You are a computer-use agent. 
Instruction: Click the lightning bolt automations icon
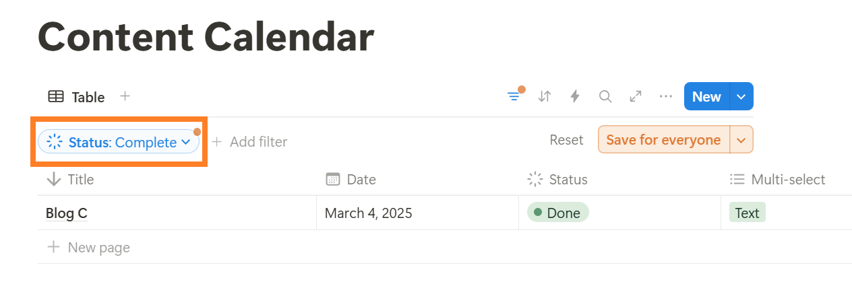click(575, 96)
